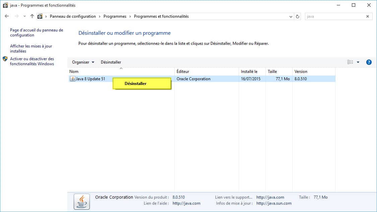Click the support link http://java.com value
The height and width of the screenshot is (212, 377).
[x=270, y=197]
